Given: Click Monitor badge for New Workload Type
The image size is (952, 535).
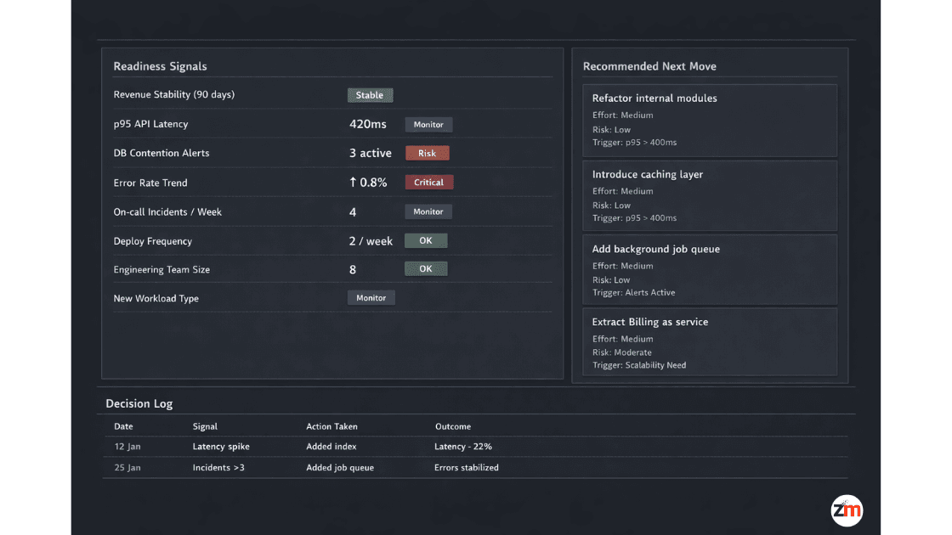Looking at the screenshot, I should click(371, 298).
